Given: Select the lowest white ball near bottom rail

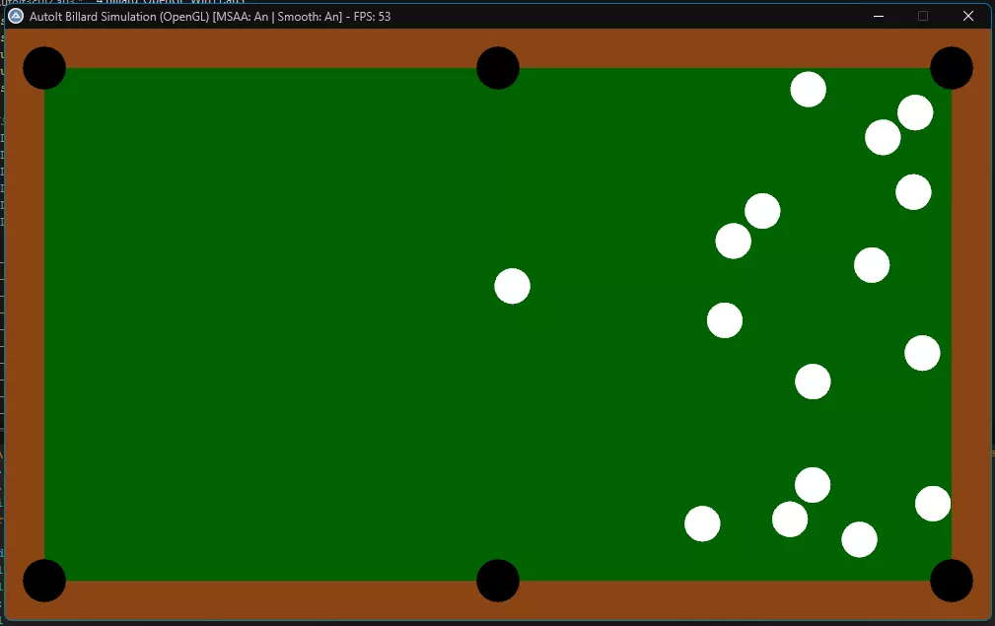Looking at the screenshot, I should [859, 539].
